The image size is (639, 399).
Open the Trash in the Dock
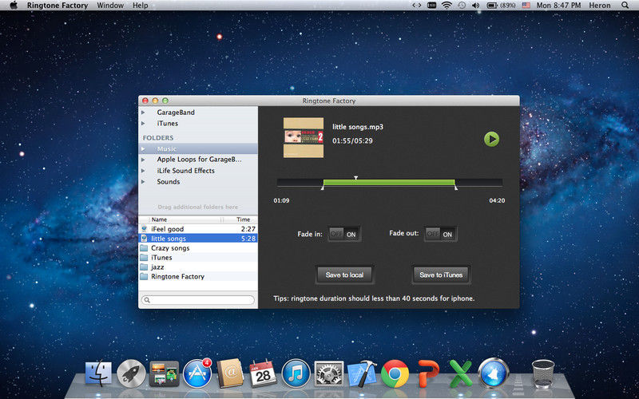(543, 373)
